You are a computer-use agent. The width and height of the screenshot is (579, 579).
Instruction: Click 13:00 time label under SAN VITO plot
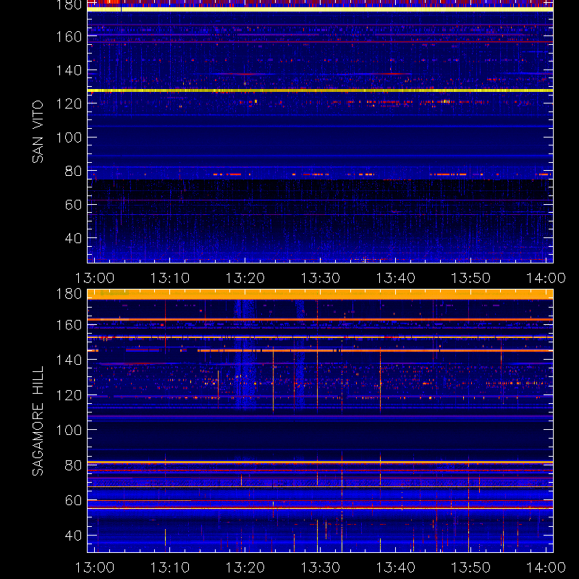[x=95, y=278]
